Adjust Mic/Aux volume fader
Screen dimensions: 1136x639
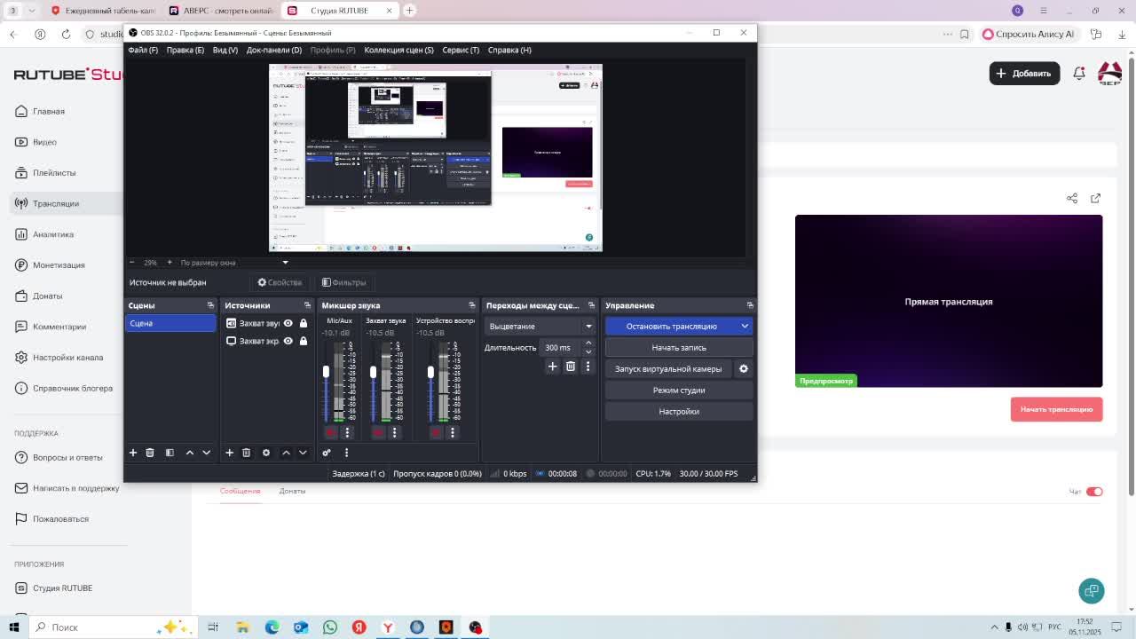click(326, 372)
